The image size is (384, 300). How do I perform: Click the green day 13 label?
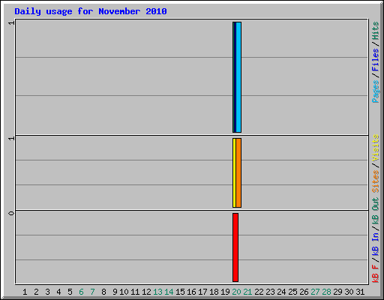click(157, 292)
